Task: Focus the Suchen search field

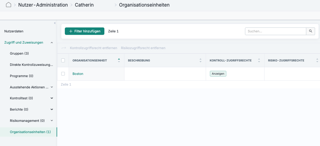Action: pyautogui.click(x=276, y=31)
